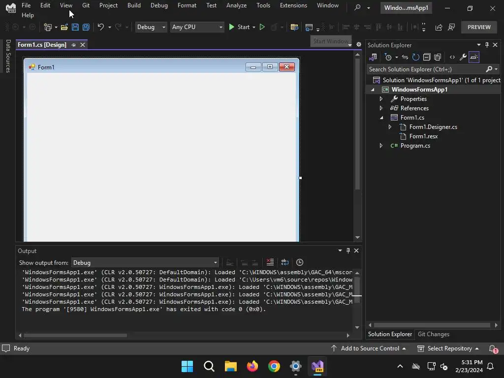Viewport: 504px width, 378px height.
Task: Toggle Word Wrap in Output window
Action: (x=285, y=262)
